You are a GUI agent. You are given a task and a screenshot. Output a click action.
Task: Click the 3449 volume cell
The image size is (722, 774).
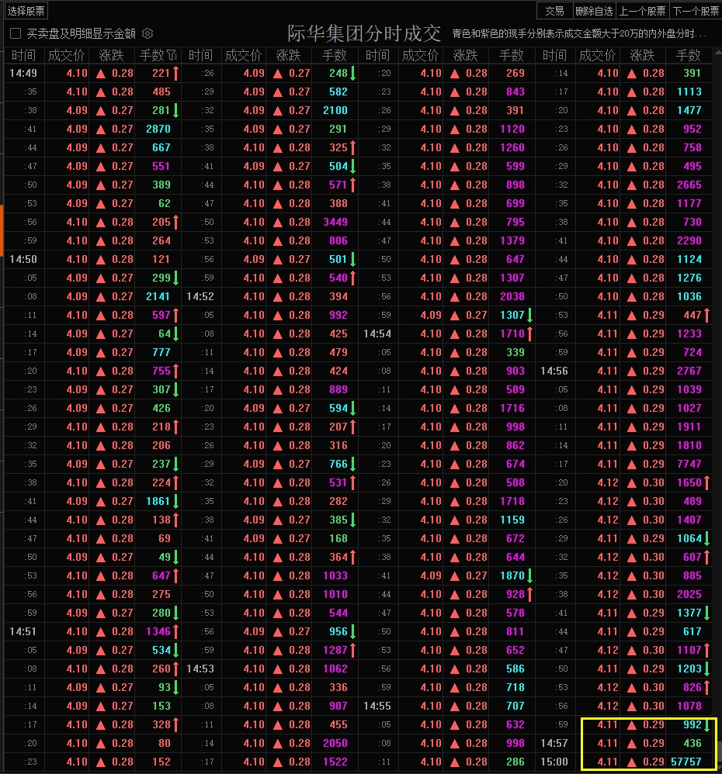pyautogui.click(x=335, y=222)
